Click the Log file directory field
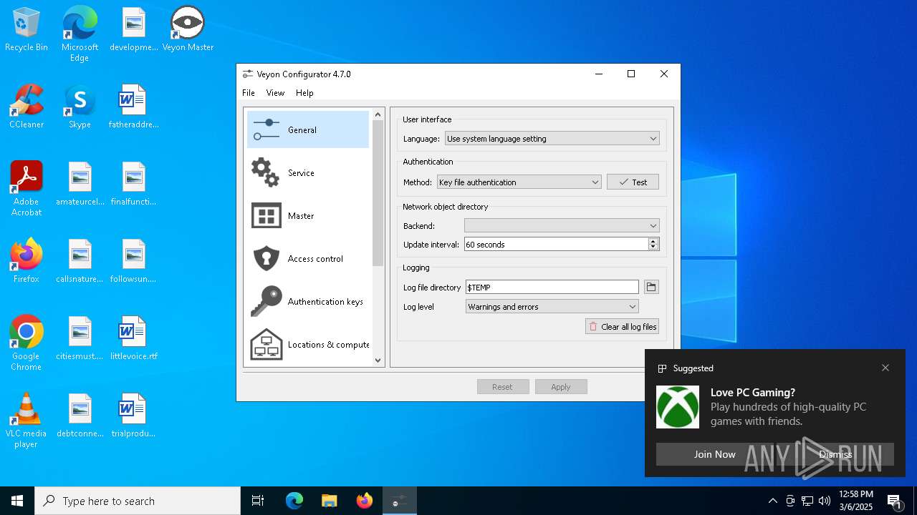Image resolution: width=917 pixels, height=515 pixels. 552,287
